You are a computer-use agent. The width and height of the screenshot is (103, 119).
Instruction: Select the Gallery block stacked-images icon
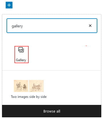click(x=21, y=50)
